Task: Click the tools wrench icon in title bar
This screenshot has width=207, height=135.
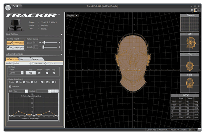Action: tap(14, 6)
